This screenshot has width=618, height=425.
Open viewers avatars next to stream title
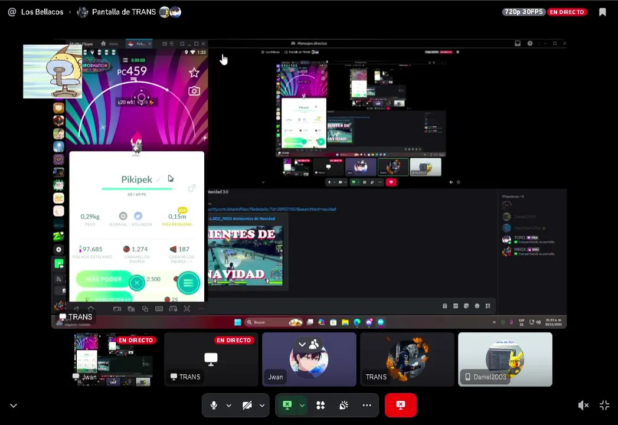(x=170, y=12)
